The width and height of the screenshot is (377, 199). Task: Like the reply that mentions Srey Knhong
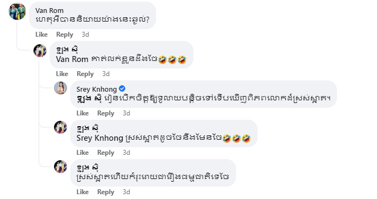[x=83, y=153]
